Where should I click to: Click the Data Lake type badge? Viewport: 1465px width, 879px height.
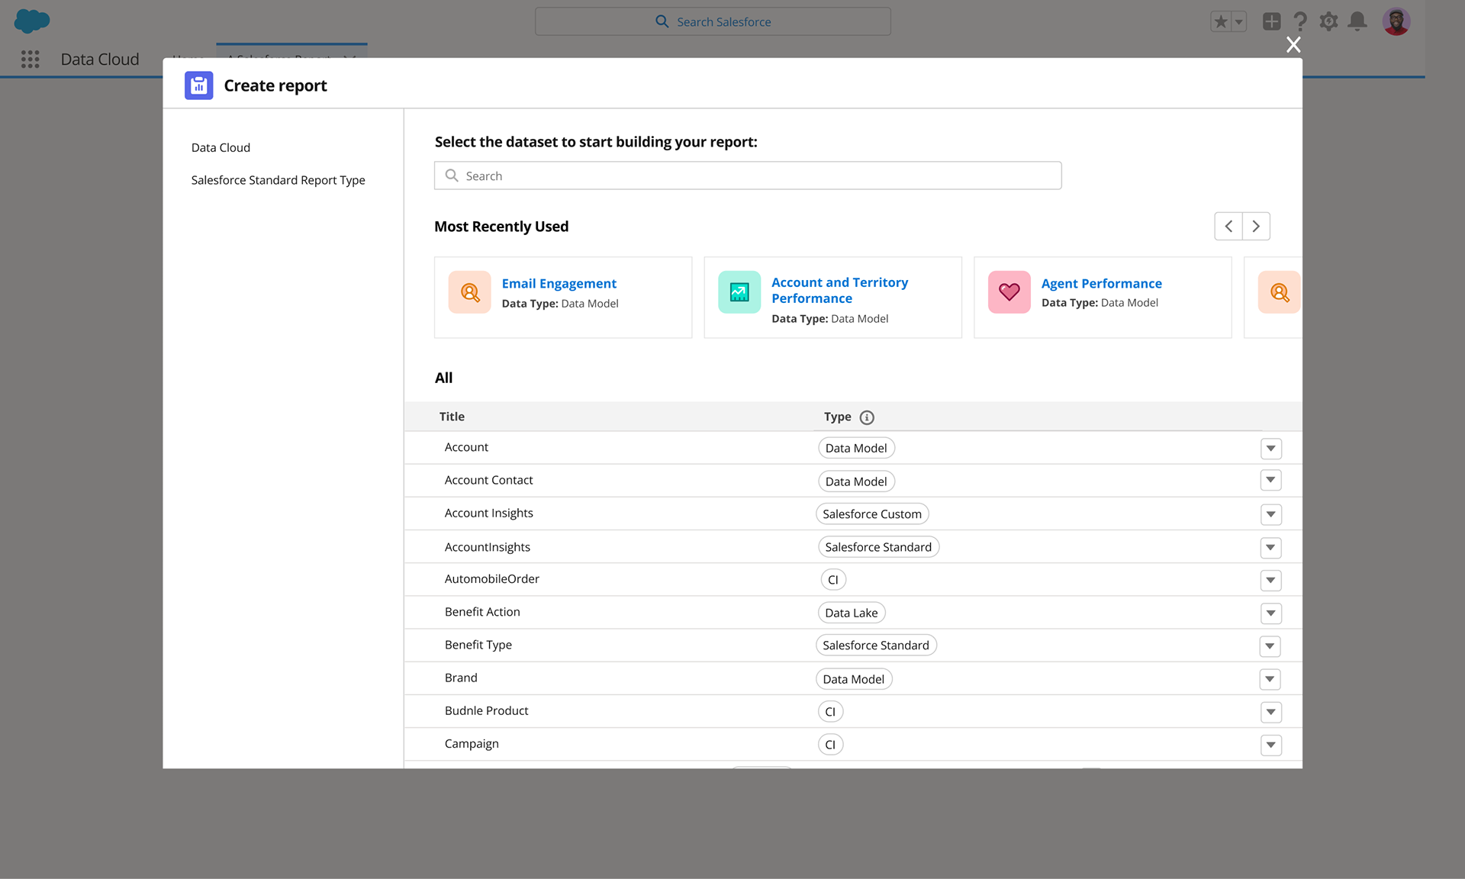(x=852, y=613)
